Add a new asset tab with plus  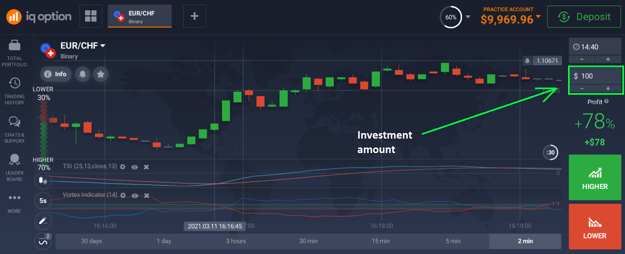click(x=195, y=16)
